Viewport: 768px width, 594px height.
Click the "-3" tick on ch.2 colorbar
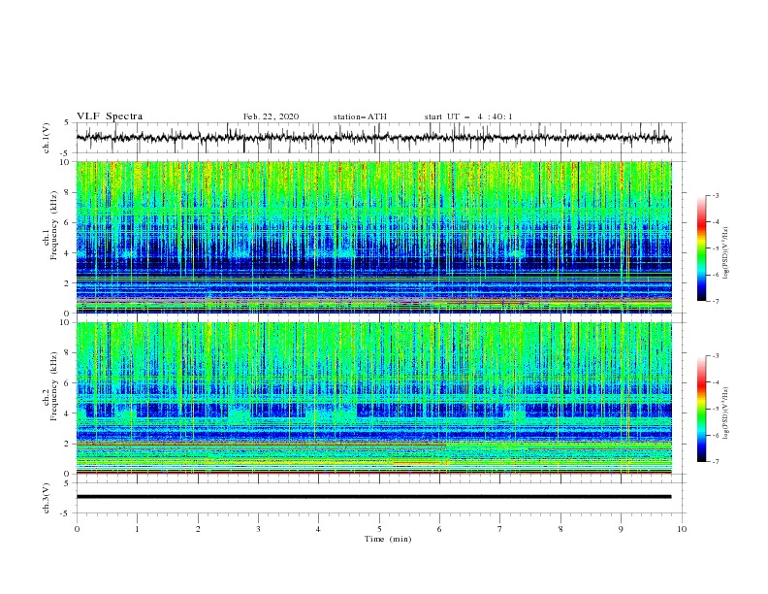[x=716, y=356]
